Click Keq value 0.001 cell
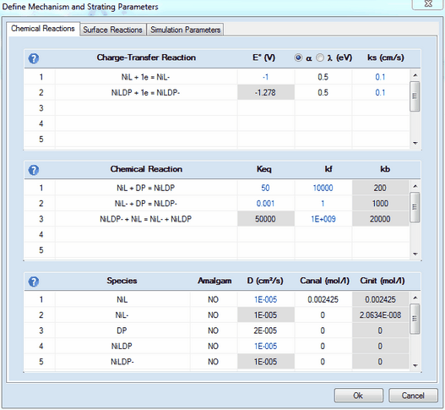Viewport: 445px width, 410px height. pyautogui.click(x=266, y=204)
